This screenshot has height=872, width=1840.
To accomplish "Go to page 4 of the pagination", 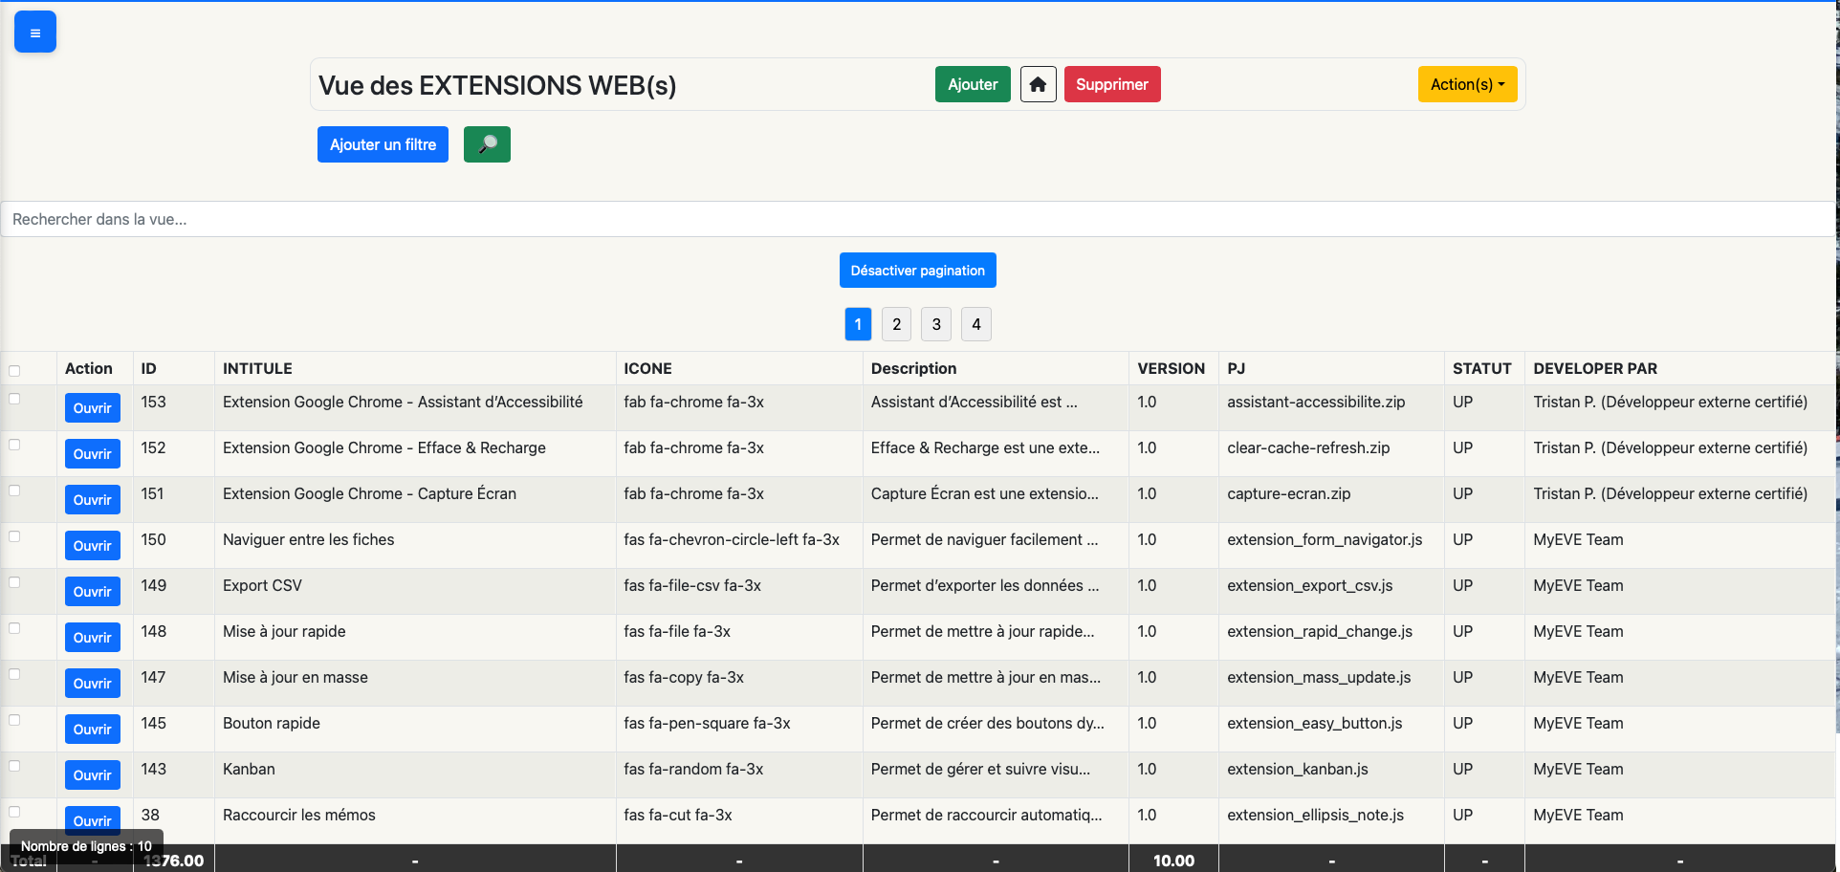I will 976,324.
